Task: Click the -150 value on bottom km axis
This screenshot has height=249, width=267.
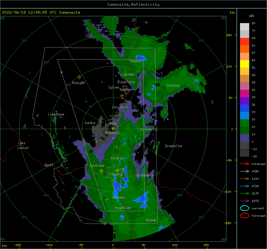Action: 18,245
